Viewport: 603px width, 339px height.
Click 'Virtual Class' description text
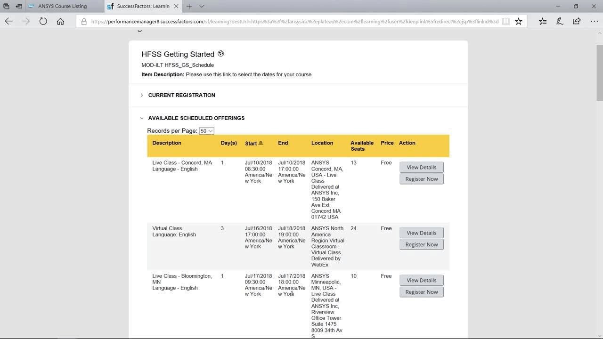tap(167, 228)
